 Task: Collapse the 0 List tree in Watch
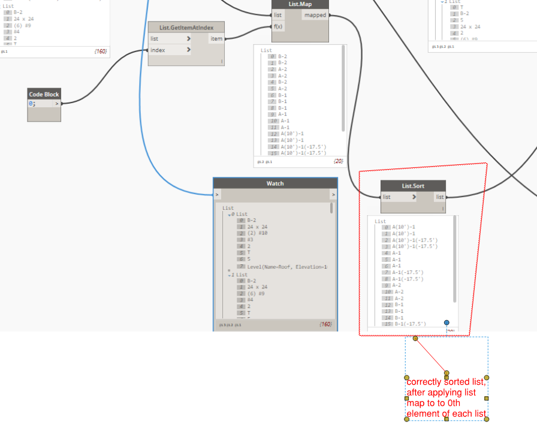(230, 215)
